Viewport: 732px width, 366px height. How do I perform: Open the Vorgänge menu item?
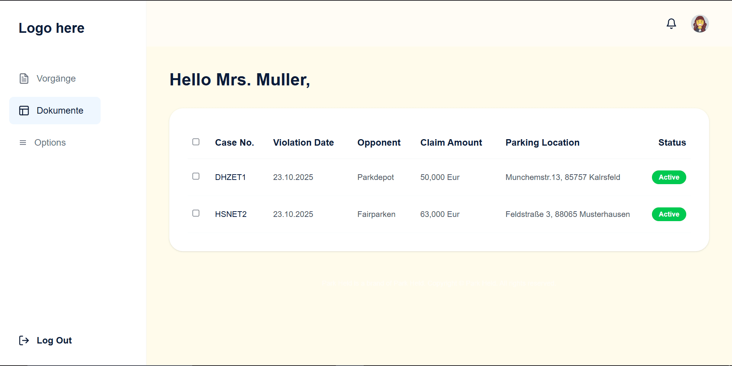coord(56,79)
